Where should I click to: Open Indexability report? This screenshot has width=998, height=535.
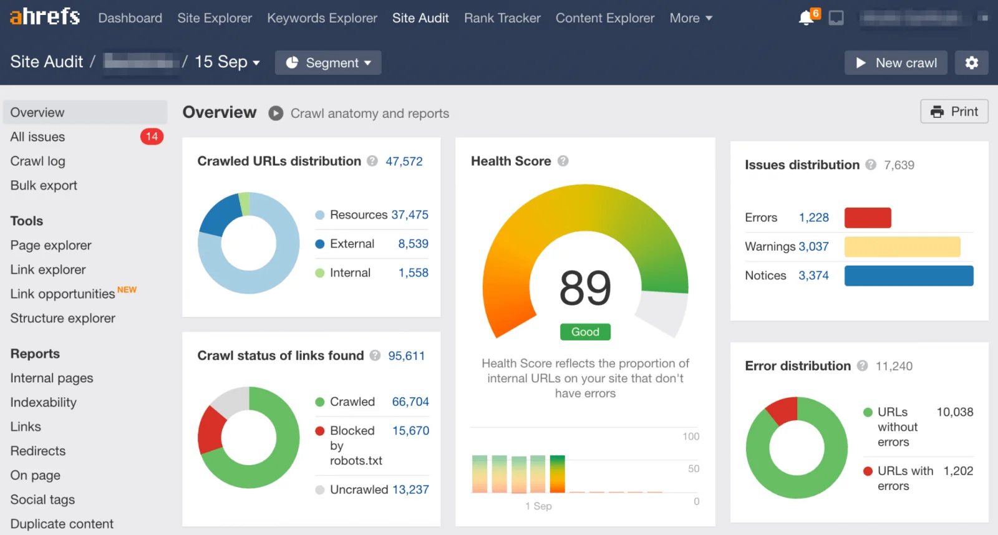tap(43, 402)
